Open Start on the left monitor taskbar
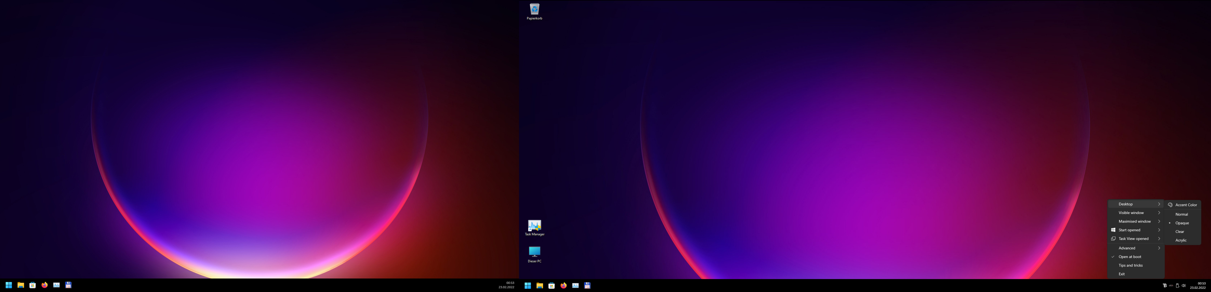 [x=9, y=285]
